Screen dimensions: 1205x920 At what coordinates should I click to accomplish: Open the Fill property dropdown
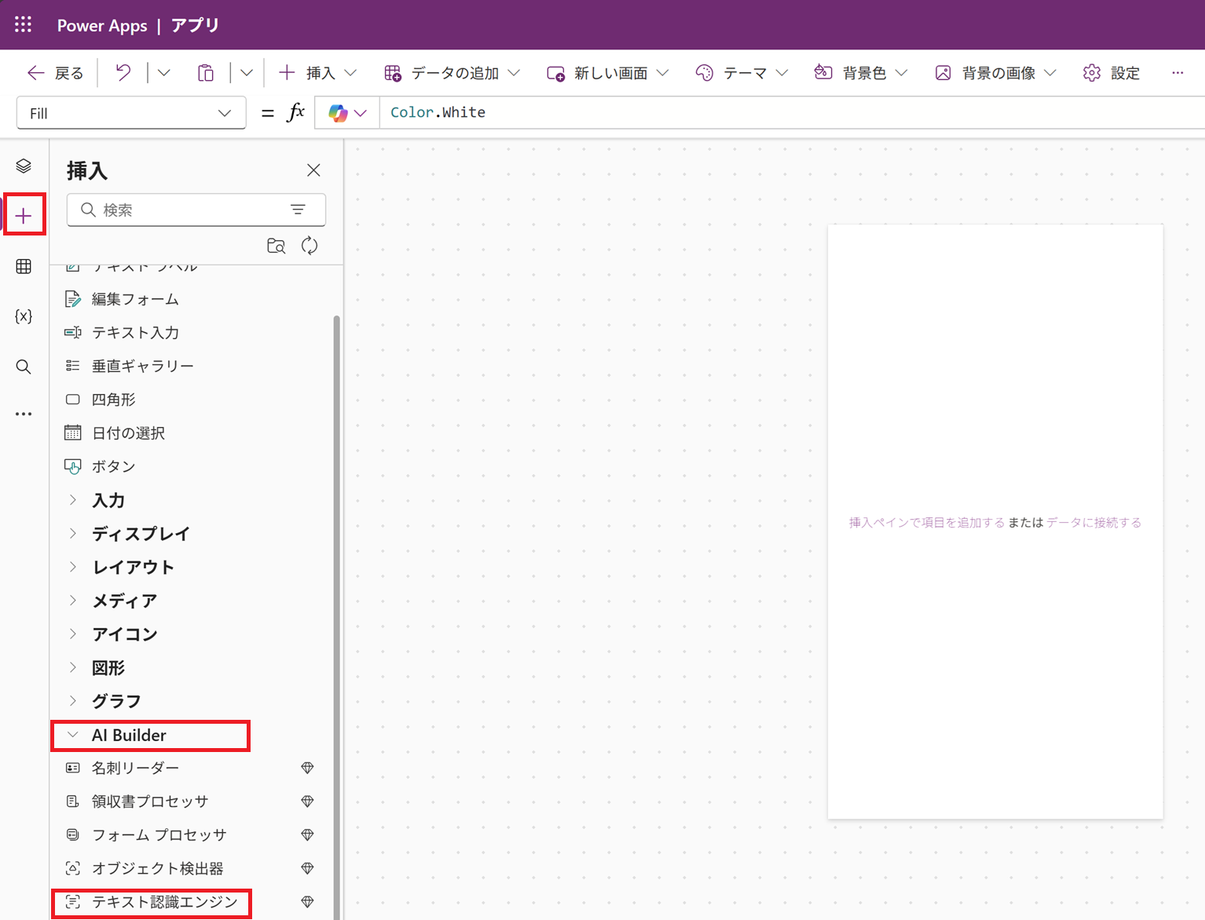131,113
